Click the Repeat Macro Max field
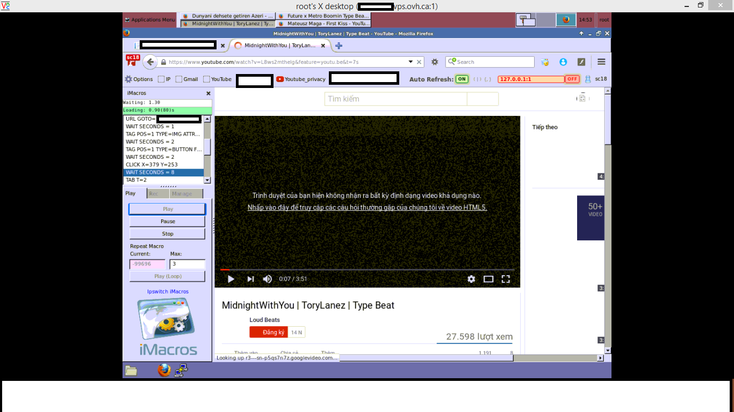Viewport: 734px width, 412px height. tap(188, 264)
